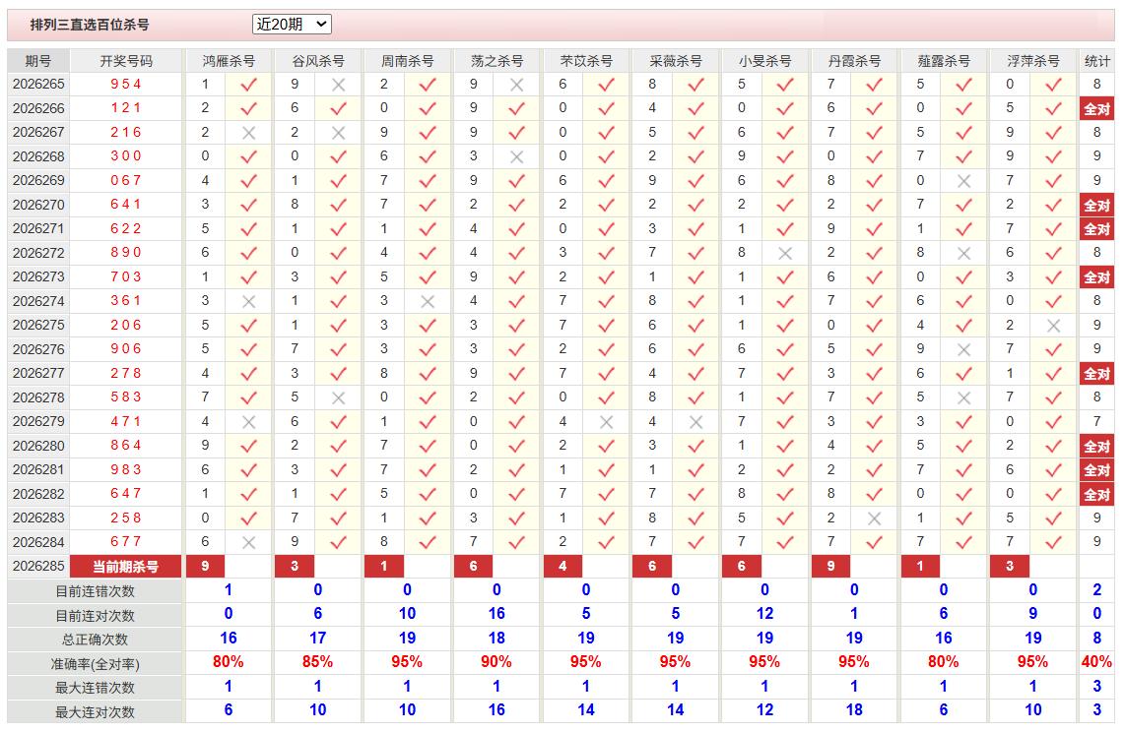Click the 薤露杀号 cross mark in row 2026276
This screenshot has width=1125, height=732.
(x=964, y=349)
